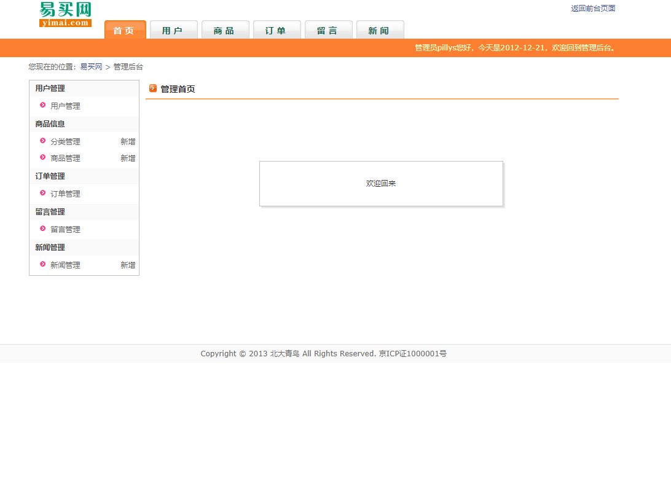This screenshot has height=481, width=671.
Task: Select the 订单 tab
Action: [277, 30]
